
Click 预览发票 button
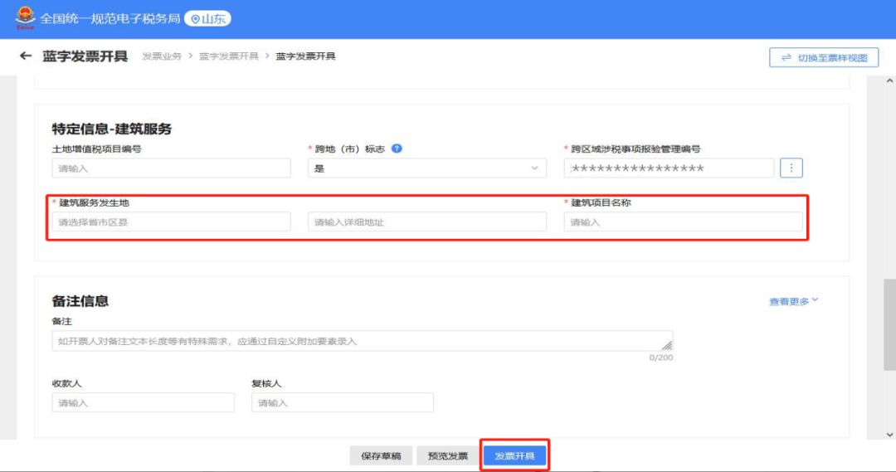[447, 455]
